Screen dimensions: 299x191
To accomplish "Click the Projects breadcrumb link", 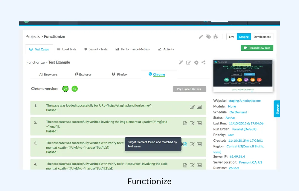I will point(33,36).
